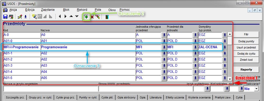The width and height of the screenshot is (264, 101).
Task: Click the print toolbar icon beside Save
Action: coord(11,17)
